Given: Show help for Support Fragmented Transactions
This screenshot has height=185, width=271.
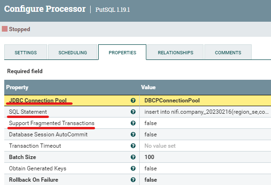Looking at the screenshot, I should pos(133,123).
